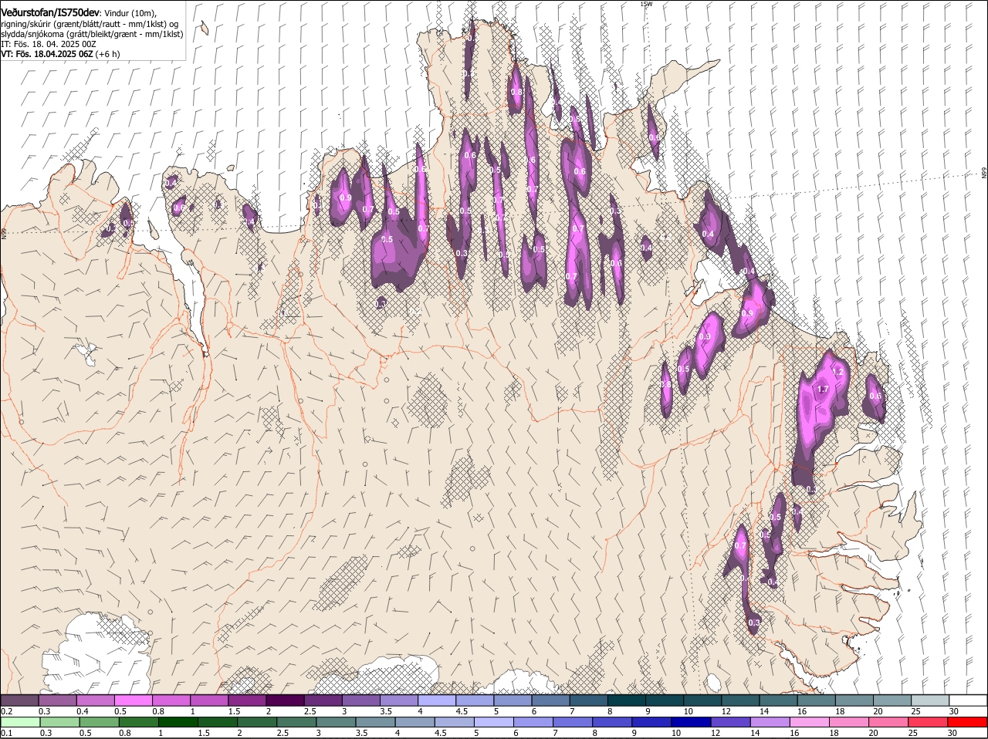Click the N99 label on the left edge
Screen dimensions: 988x739
pyautogui.click(x=4, y=232)
